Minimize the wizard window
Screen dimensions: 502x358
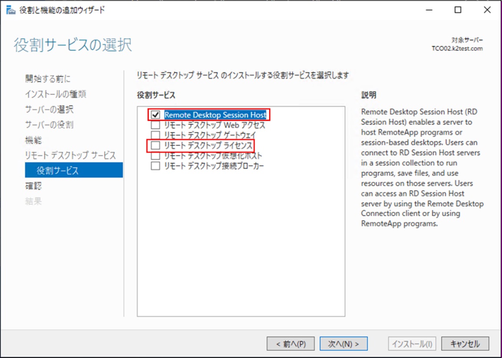[x=429, y=10]
